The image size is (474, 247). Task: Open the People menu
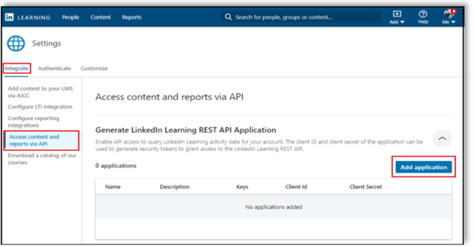click(70, 18)
